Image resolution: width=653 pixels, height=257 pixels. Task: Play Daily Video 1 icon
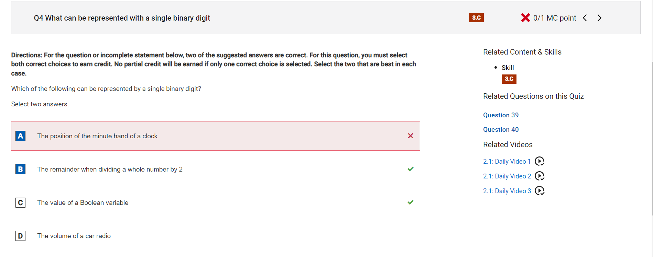coord(540,161)
